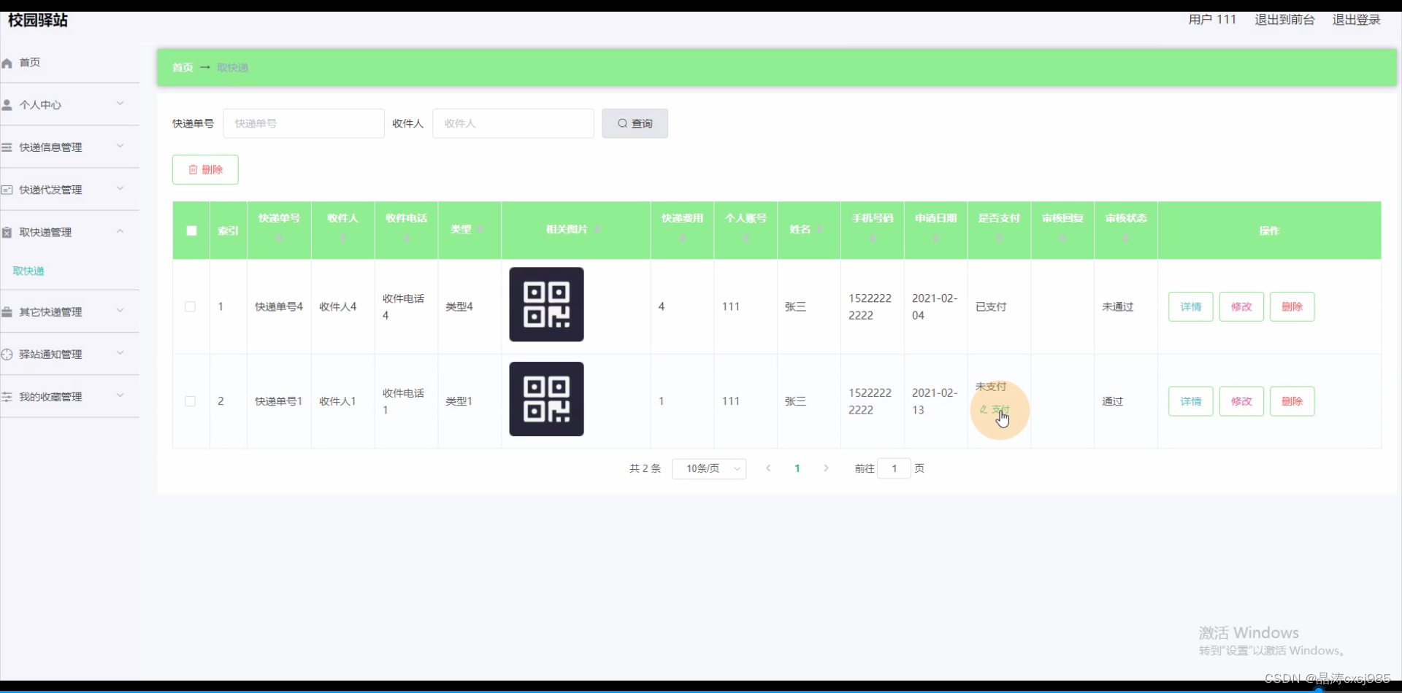Click the 驿站通知管理 clock icon

click(7, 354)
